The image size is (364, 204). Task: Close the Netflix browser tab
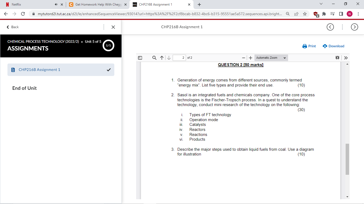click(62, 5)
